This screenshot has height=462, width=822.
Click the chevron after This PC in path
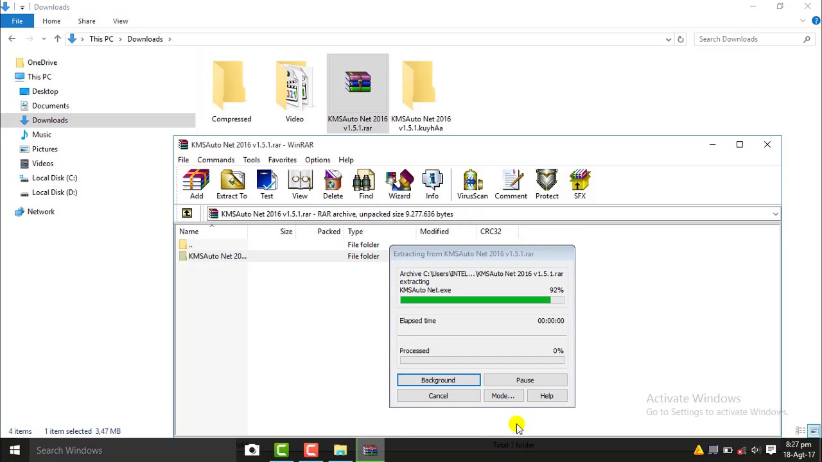(x=120, y=39)
